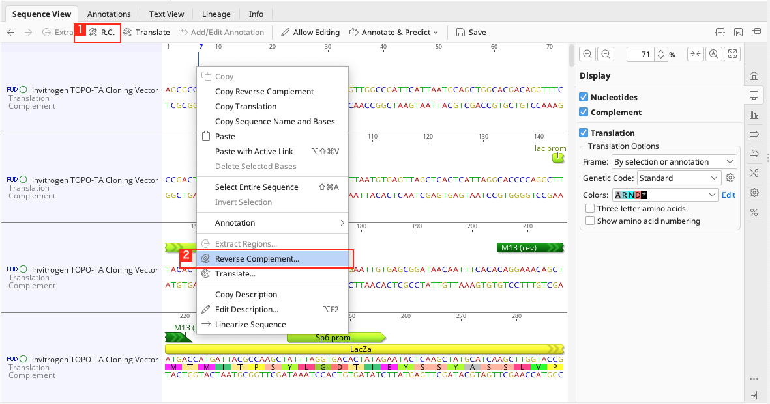Open the percent identity sidebar icon

pos(754,212)
